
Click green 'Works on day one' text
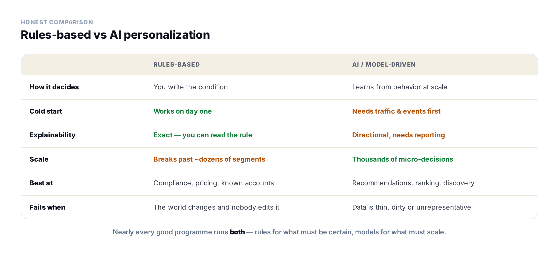[182, 111]
